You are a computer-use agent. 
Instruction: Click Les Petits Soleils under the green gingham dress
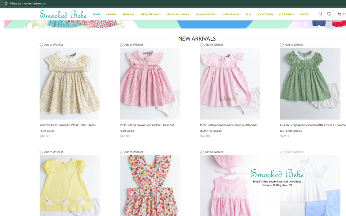pos(291,131)
